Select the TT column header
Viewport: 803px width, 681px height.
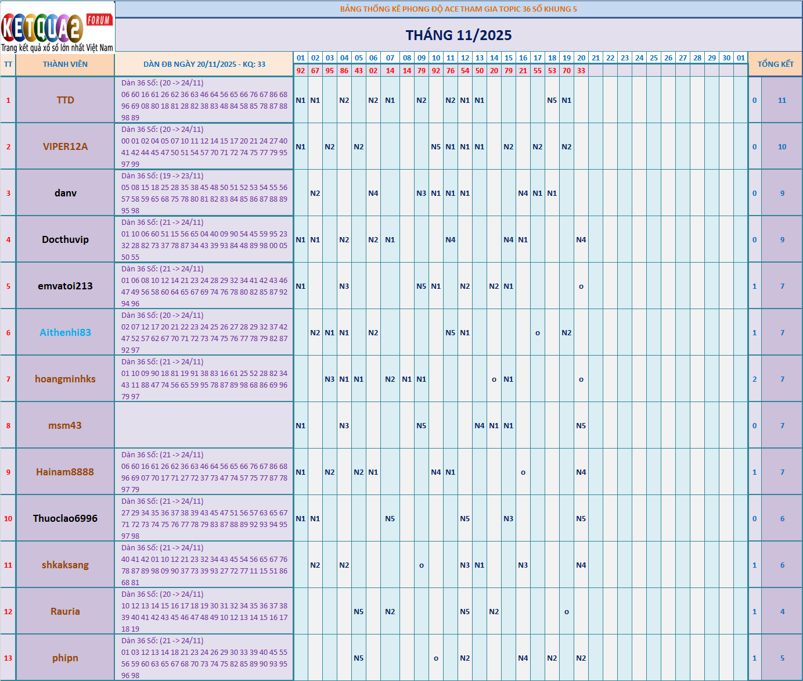(x=8, y=64)
